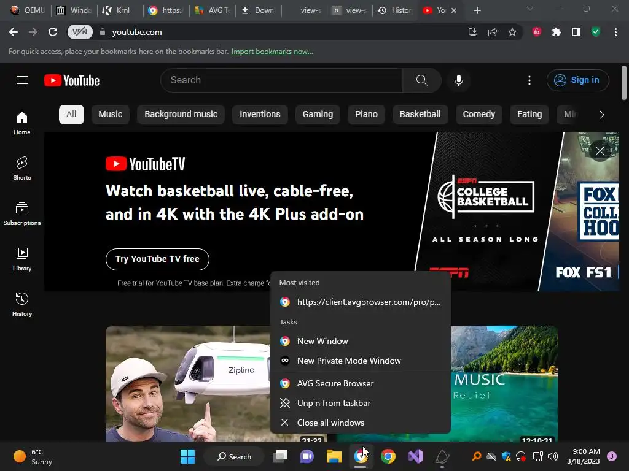Select the Piano filter chip
Image resolution: width=629 pixels, height=471 pixels.
366,115
